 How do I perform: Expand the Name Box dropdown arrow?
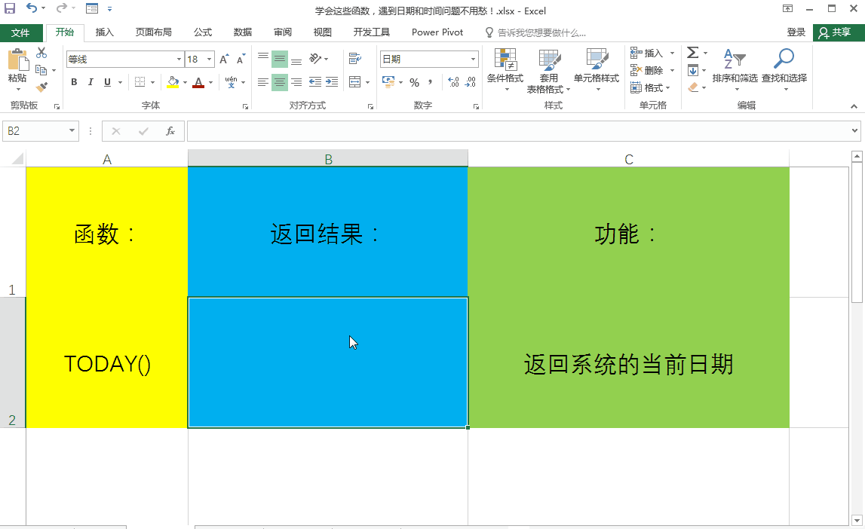point(72,130)
